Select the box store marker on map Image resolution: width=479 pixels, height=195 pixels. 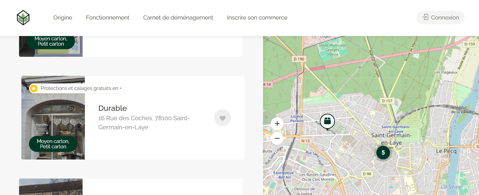tap(327, 121)
